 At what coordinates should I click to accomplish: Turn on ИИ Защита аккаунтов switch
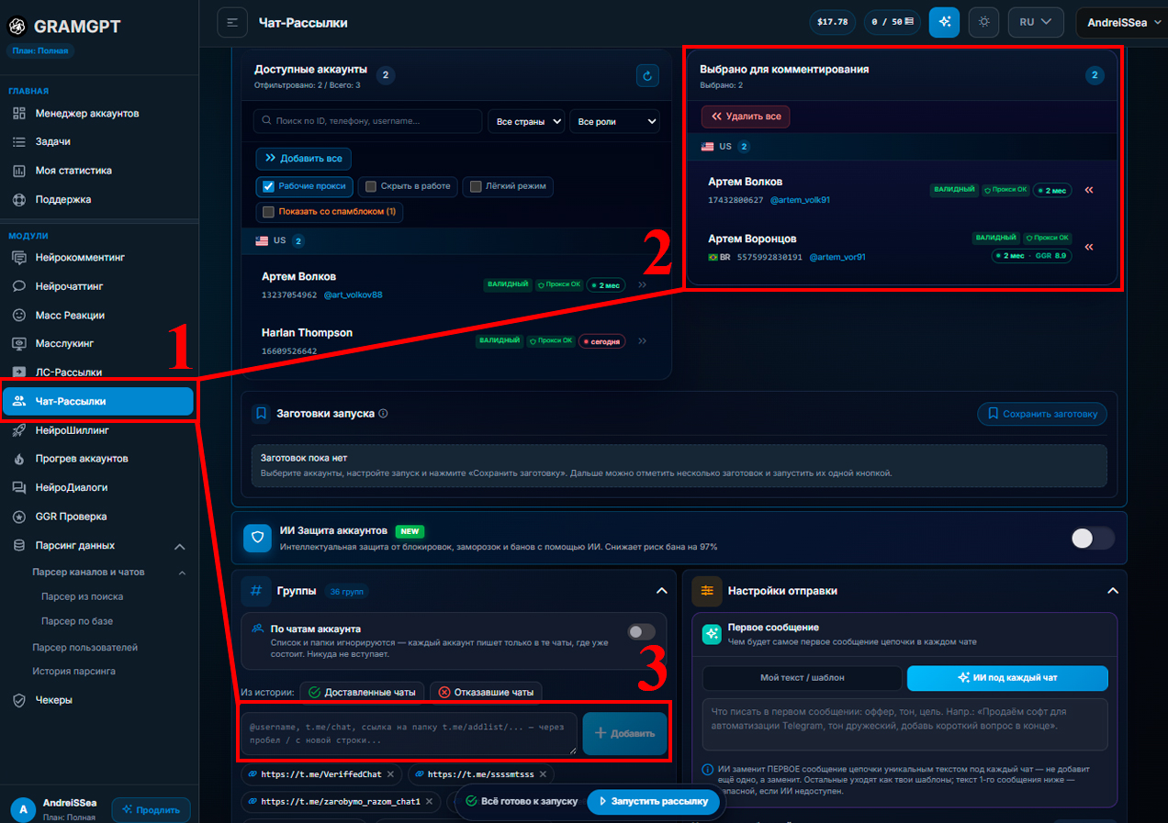click(1093, 539)
